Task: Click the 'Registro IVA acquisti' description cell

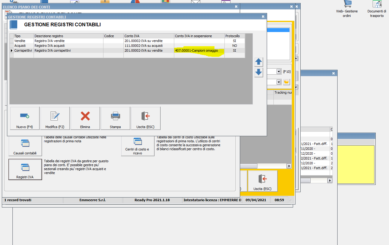Action: coord(68,46)
